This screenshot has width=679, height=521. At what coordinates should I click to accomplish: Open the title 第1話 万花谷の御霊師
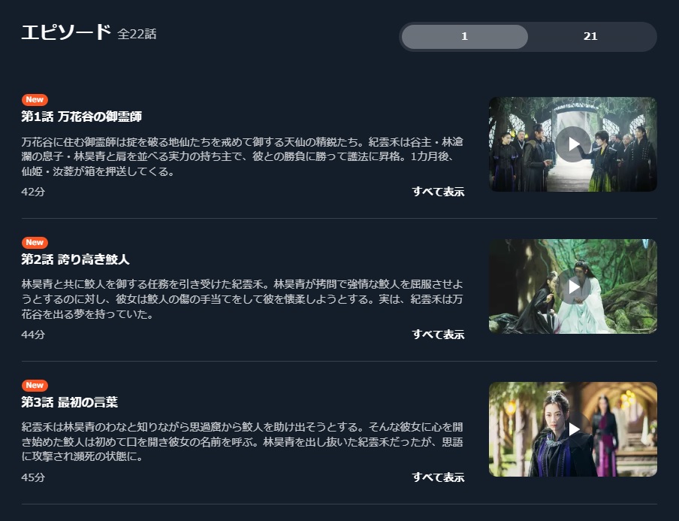pos(82,117)
